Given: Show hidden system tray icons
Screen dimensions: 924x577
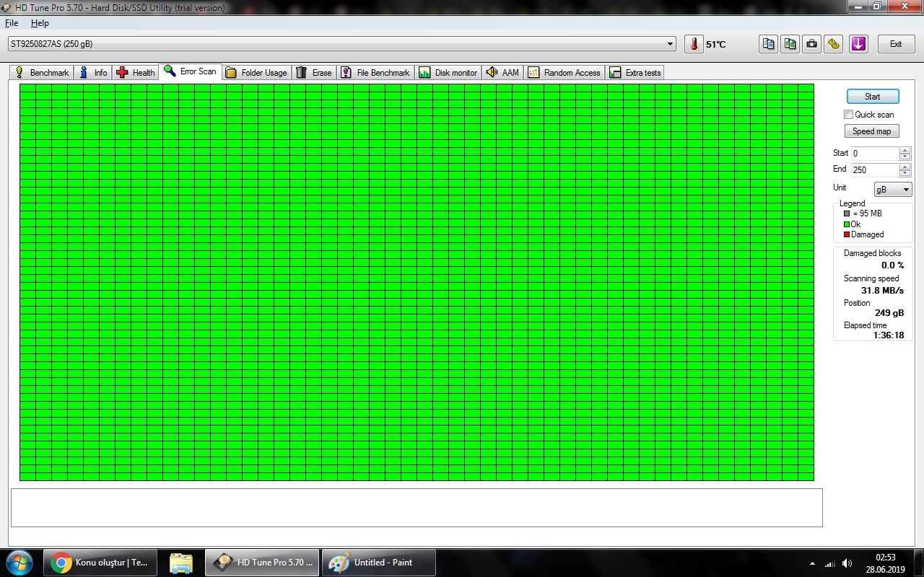Looking at the screenshot, I should tap(813, 563).
